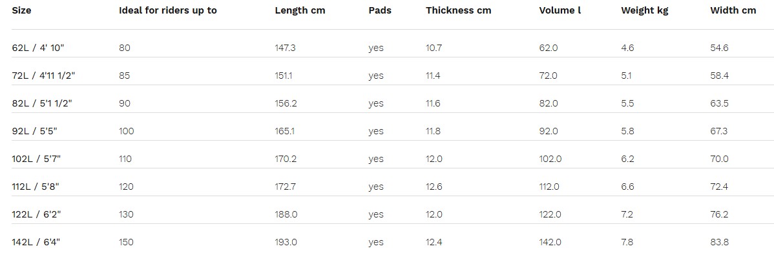Screen dimensions: 774x253
Task: Select the 72L / 4'11 1/2" size row
Action: tap(387, 76)
